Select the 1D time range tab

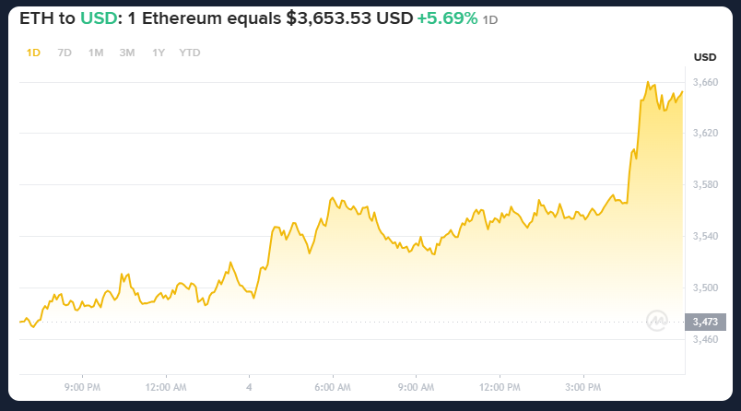(x=33, y=53)
